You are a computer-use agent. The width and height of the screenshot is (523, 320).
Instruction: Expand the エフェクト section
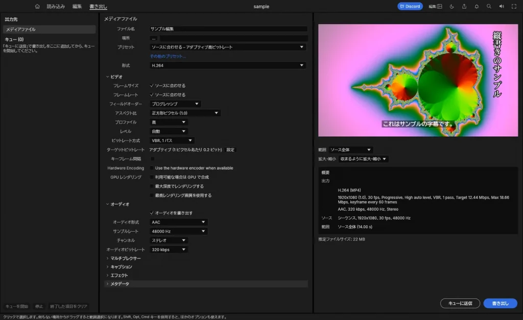(107, 275)
